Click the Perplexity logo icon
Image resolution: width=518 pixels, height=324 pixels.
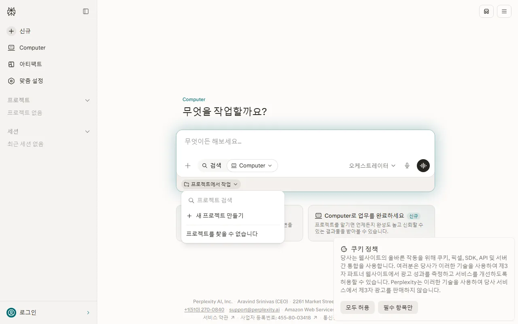[11, 11]
